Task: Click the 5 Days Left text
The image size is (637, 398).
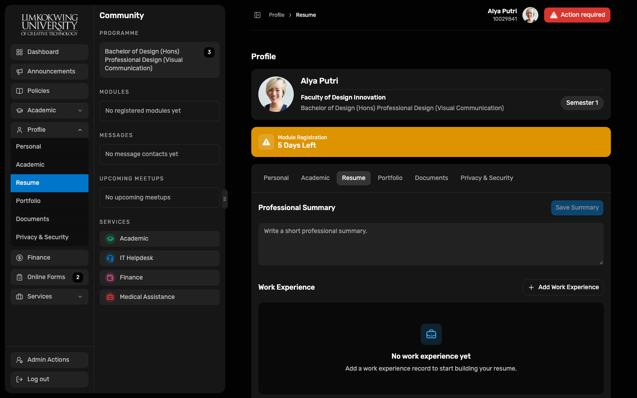Action: pos(297,145)
